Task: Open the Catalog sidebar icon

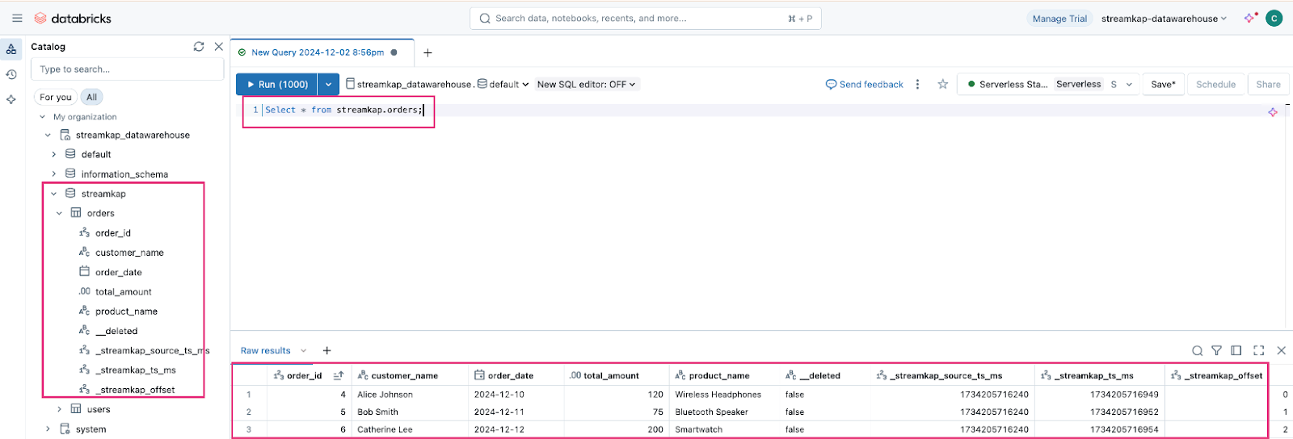Action: (11, 49)
